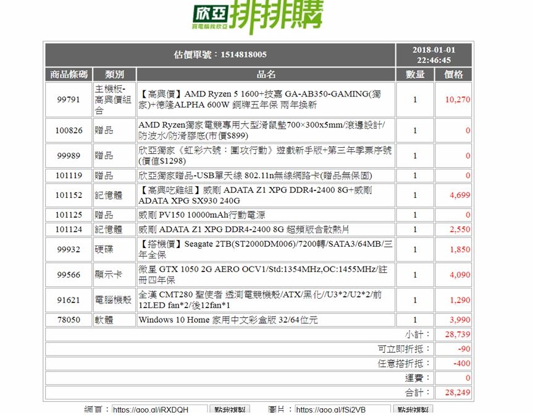Screen dimensions: 533x415
Task: Click the price 4,090
Action: click(x=460, y=275)
